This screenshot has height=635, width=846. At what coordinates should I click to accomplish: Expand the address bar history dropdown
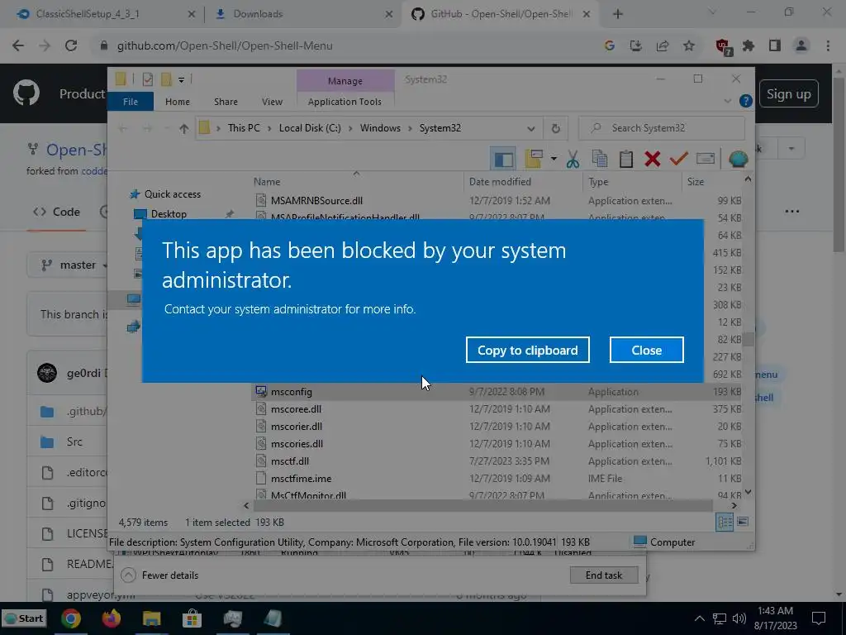coord(531,128)
